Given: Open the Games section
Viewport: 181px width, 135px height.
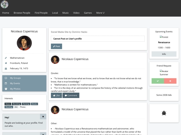Looking at the screenshot, I should click(88, 13).
